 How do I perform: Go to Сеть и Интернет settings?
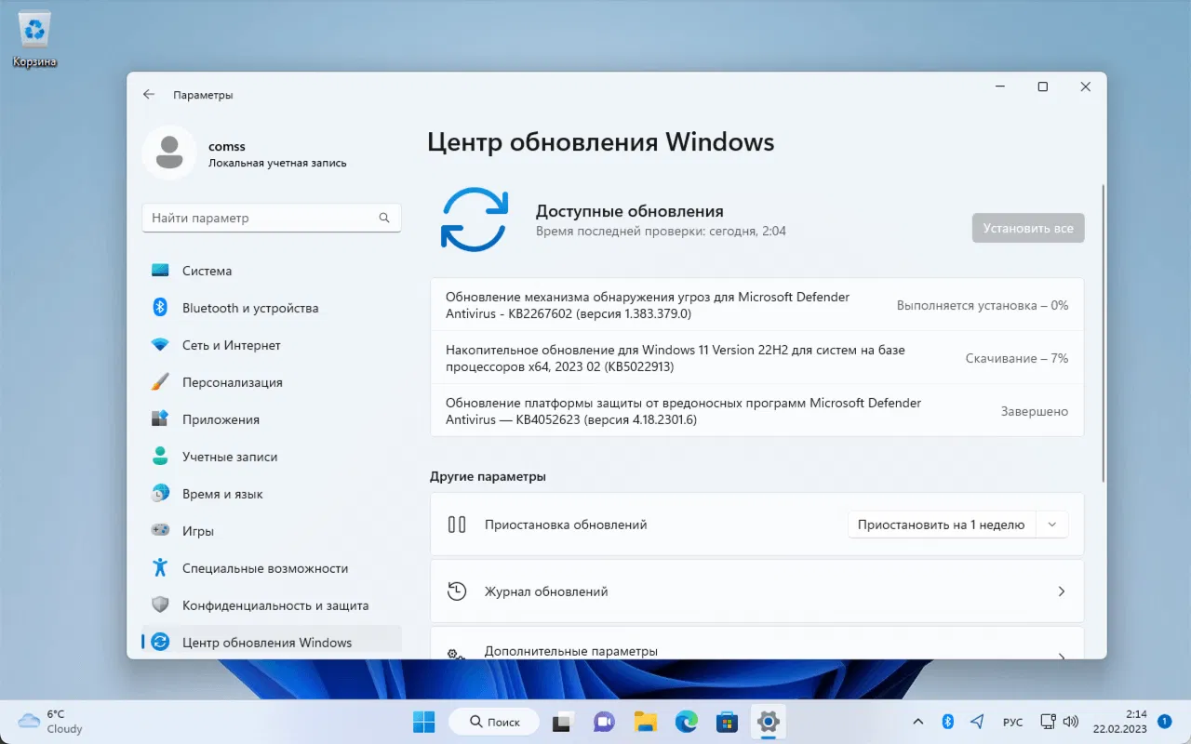(x=272, y=345)
